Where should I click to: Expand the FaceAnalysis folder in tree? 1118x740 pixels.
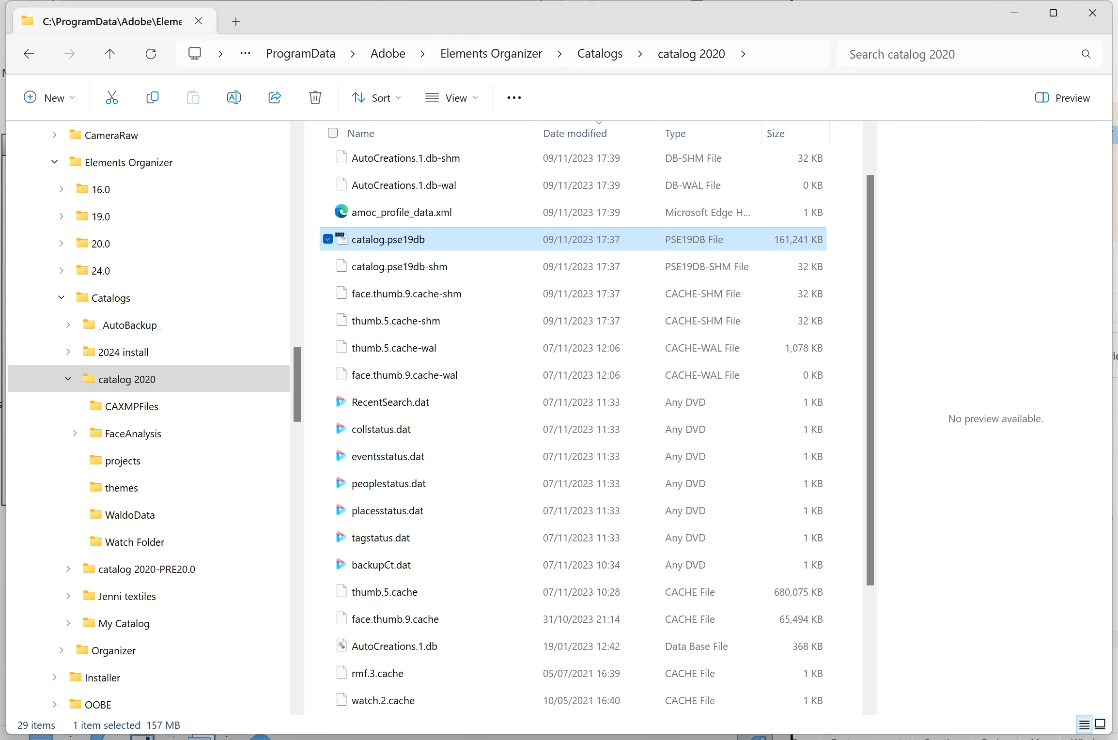click(x=75, y=433)
